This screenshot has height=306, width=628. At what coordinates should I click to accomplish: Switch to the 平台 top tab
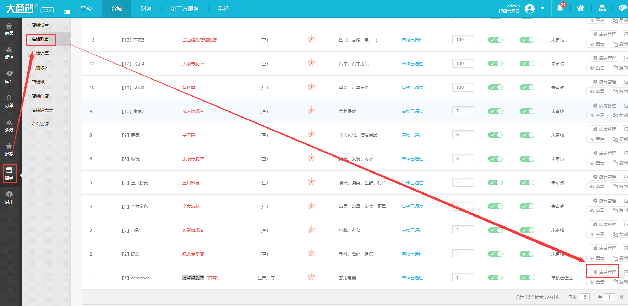[86, 9]
